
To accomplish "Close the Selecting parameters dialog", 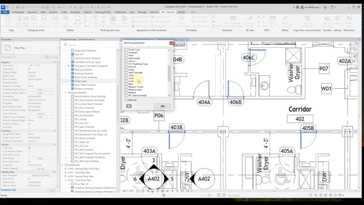I will tap(171, 43).
